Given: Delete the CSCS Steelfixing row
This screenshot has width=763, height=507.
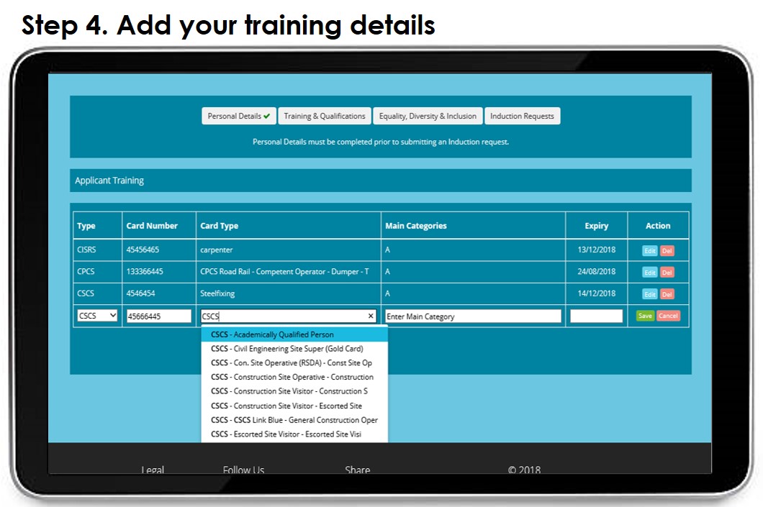Looking at the screenshot, I should point(667,294).
